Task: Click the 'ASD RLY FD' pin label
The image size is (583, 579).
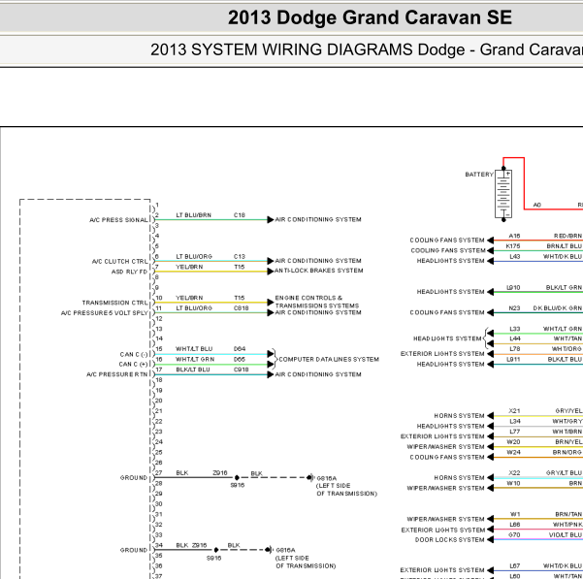Action: [129, 272]
